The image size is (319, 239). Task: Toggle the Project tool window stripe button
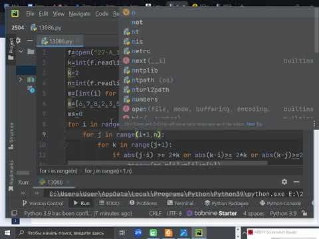point(11,48)
